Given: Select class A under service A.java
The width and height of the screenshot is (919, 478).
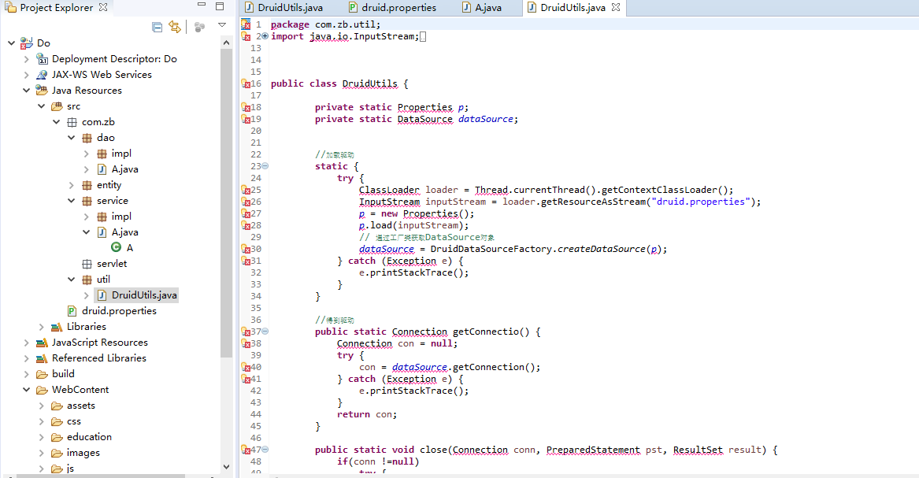Looking at the screenshot, I should tap(122, 248).
